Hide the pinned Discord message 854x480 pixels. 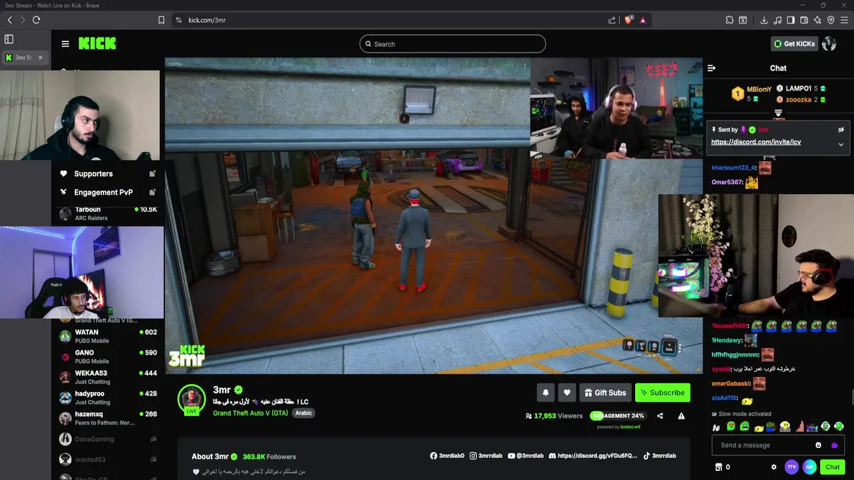pyautogui.click(x=841, y=130)
